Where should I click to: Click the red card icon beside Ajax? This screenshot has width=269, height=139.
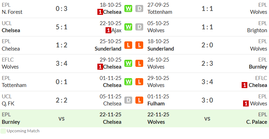108,30
